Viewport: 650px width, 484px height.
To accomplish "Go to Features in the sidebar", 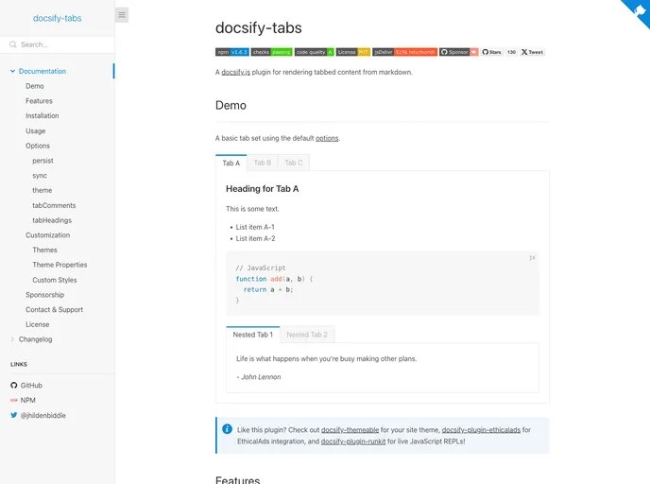I will click(39, 101).
